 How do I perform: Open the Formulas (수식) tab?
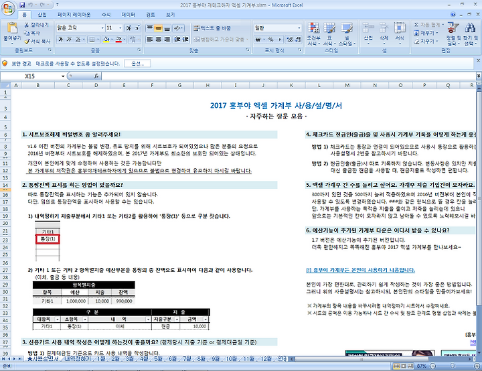pyautogui.click(x=106, y=15)
